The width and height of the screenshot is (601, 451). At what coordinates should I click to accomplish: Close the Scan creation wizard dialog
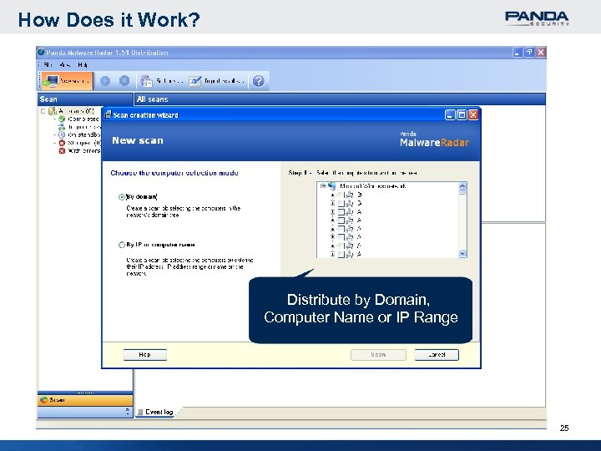click(473, 114)
